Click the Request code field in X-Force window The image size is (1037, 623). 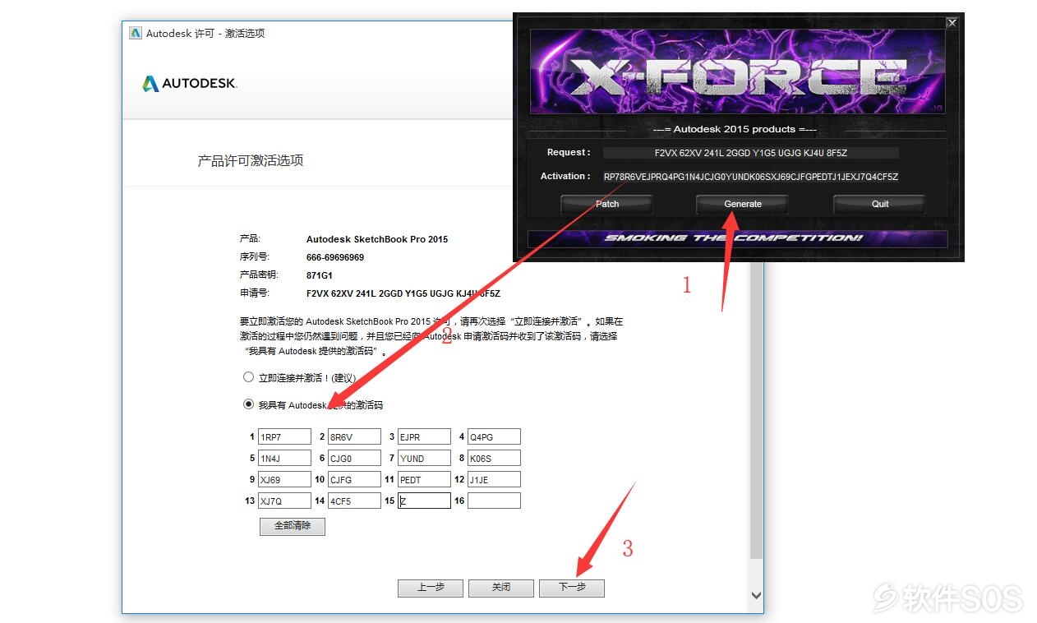[x=750, y=153]
